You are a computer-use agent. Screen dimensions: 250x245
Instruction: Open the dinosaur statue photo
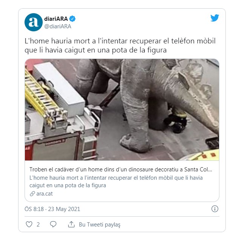click(122, 110)
